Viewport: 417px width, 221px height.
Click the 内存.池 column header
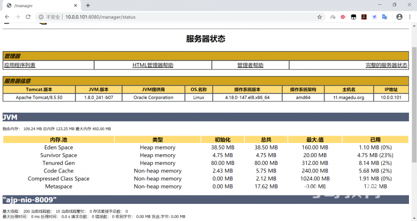[58, 139]
